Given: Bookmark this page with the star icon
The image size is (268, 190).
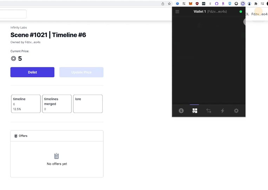Looking at the screenshot, I should [x=169, y=4].
